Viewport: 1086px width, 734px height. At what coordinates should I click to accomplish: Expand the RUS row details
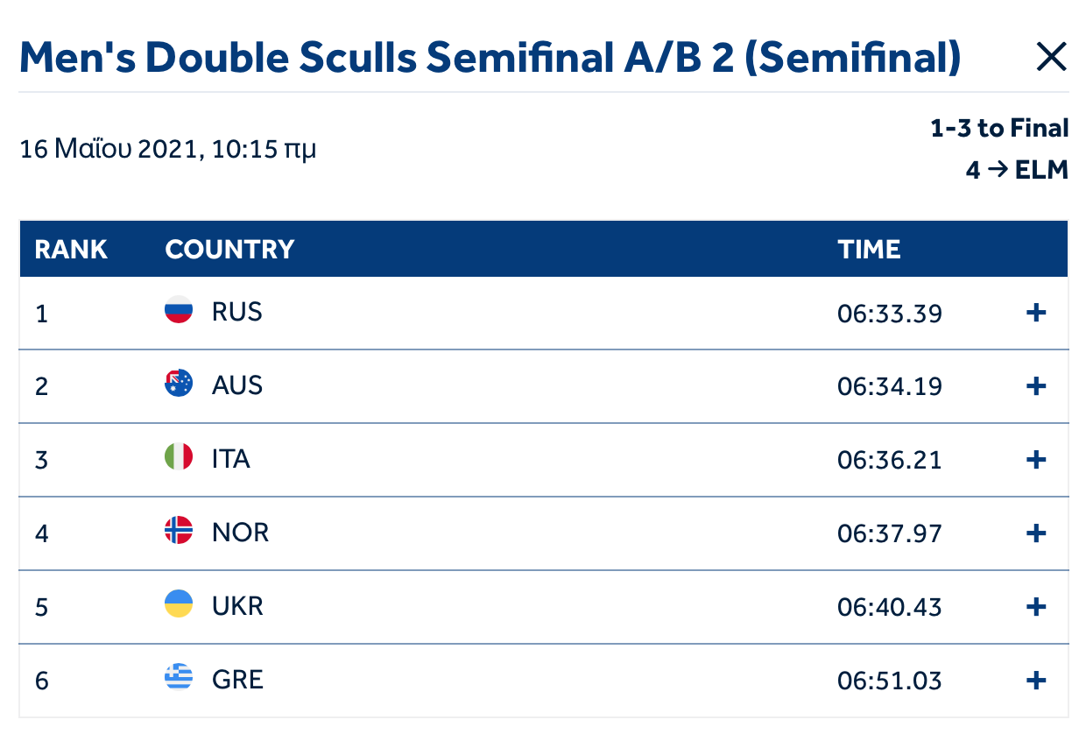(1036, 313)
